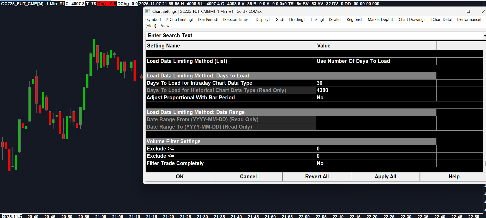Switch to the [Linking] tab
Viewport: 486px width, 218px height.
click(x=317, y=20)
